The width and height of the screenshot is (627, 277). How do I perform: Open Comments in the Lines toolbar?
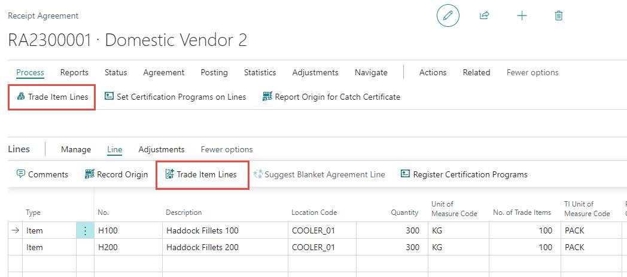pos(42,174)
